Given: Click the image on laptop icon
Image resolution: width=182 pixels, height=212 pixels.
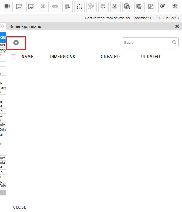Looking at the screenshot, I should click(116, 7).
